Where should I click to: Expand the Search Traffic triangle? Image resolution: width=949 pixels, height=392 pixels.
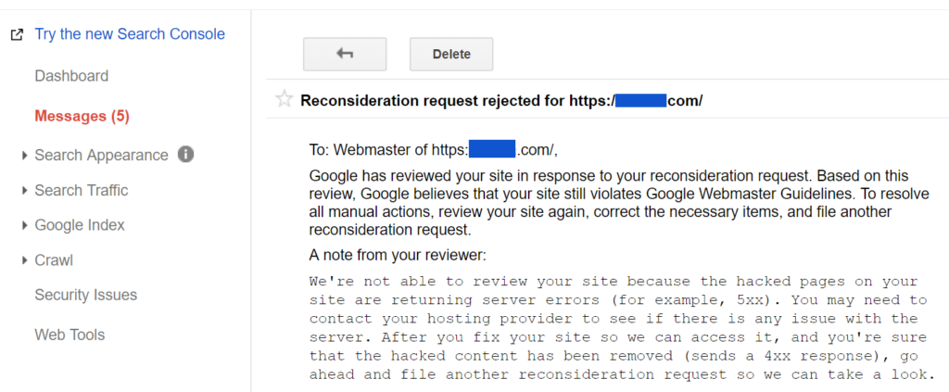click(x=24, y=191)
